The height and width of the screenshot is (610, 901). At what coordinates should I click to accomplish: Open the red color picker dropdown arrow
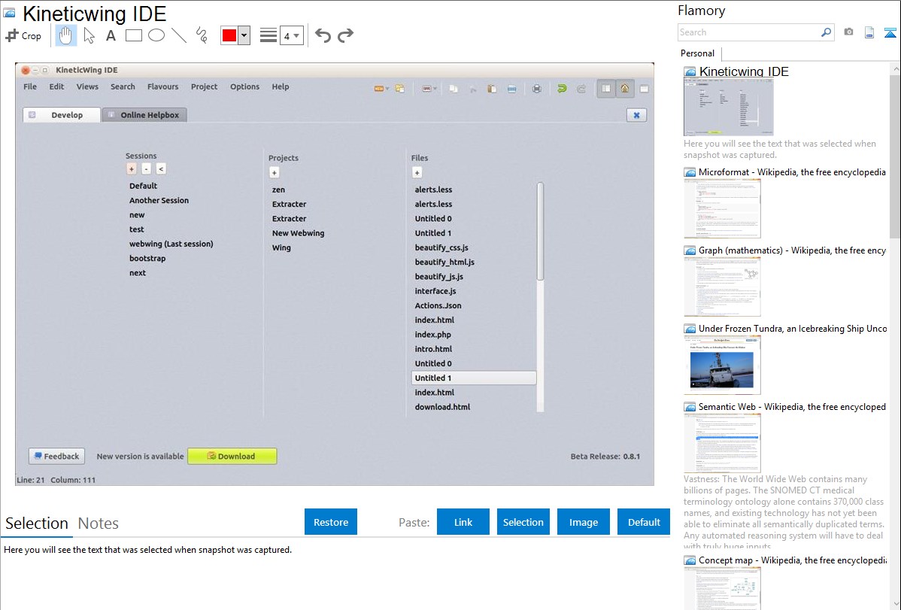(x=244, y=35)
